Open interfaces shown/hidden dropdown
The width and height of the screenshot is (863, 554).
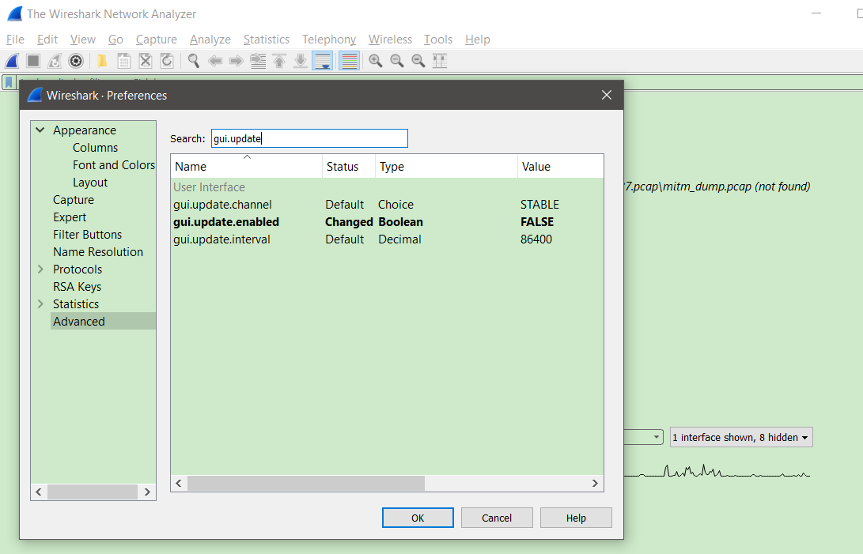click(741, 437)
